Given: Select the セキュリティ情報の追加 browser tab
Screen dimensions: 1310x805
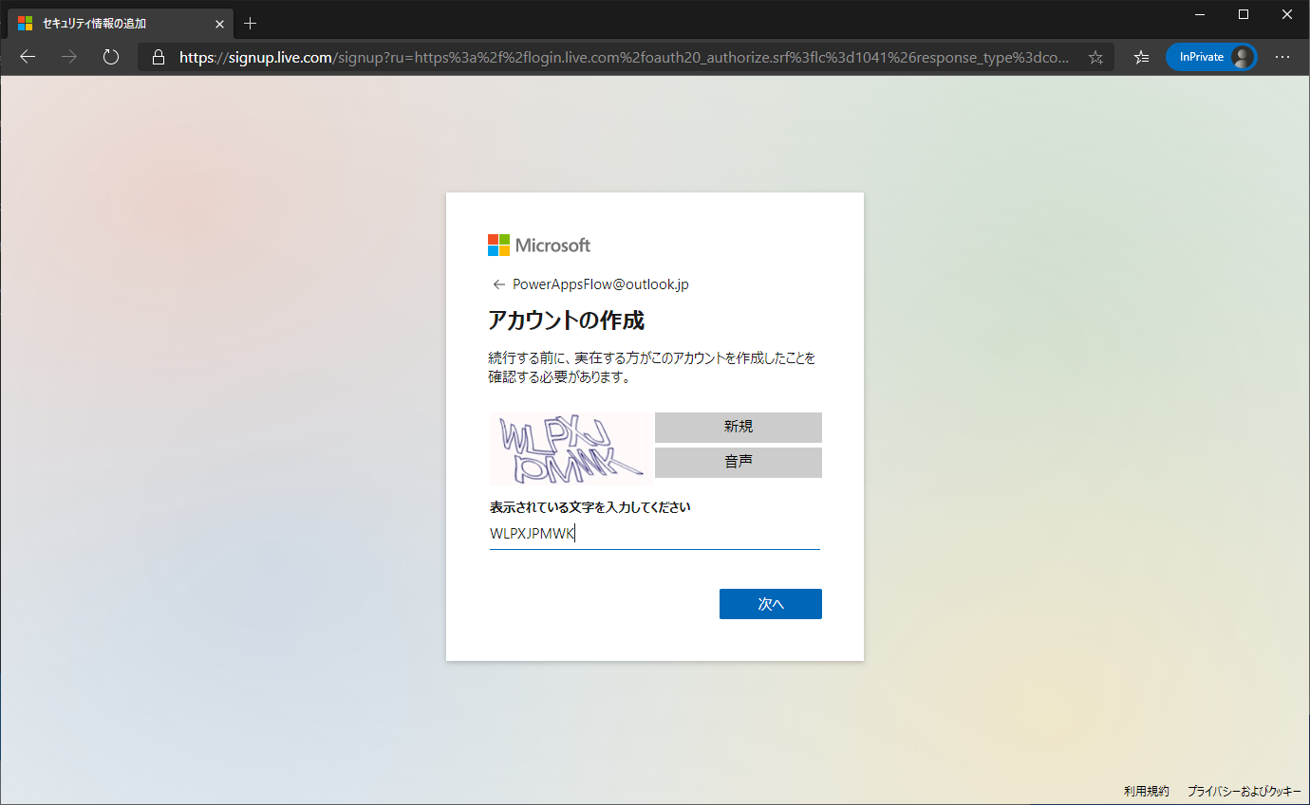Looking at the screenshot, I should click(104, 23).
